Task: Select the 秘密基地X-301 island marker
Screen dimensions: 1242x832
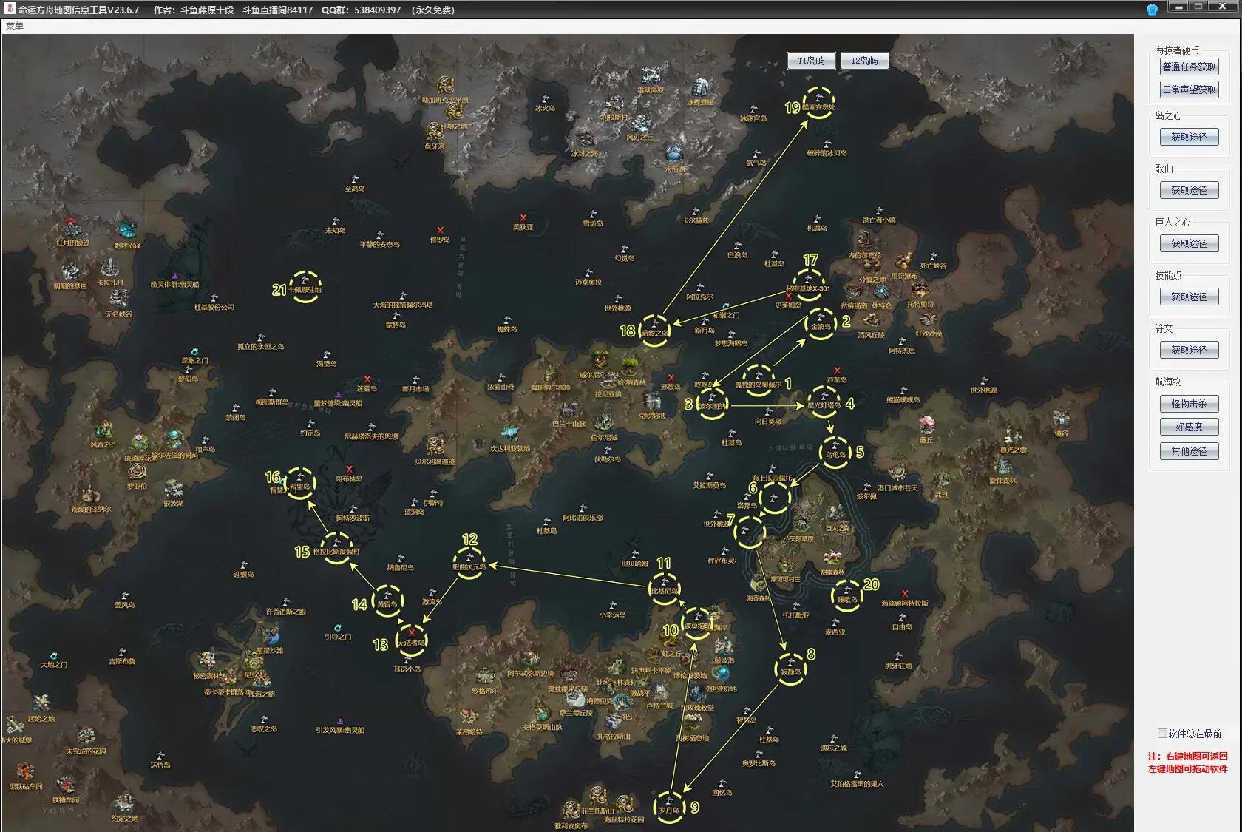Action: pos(808,284)
